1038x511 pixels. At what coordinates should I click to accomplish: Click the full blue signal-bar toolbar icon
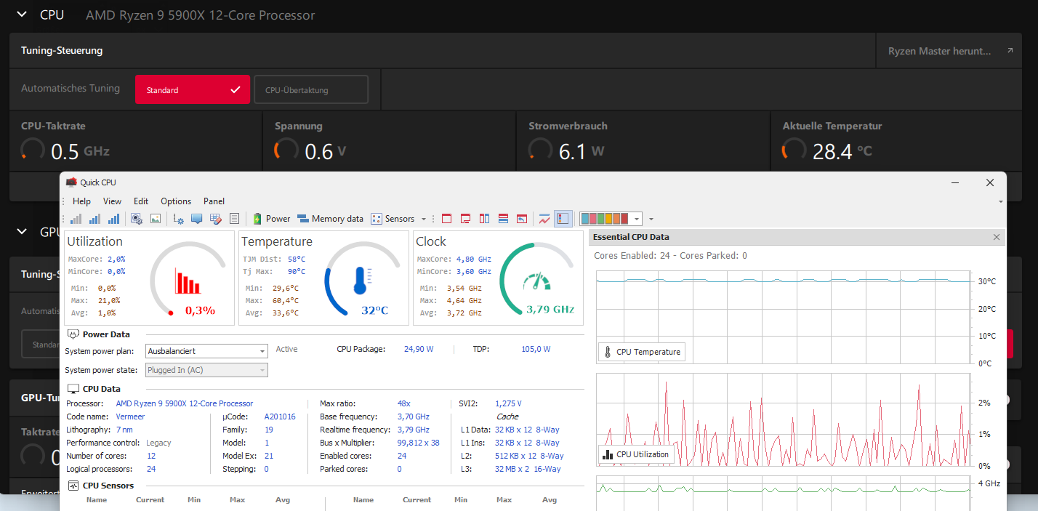(114, 219)
